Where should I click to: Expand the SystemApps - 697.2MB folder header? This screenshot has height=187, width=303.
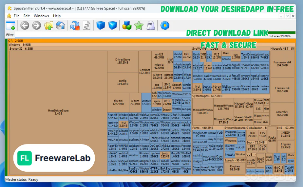pos(207,96)
